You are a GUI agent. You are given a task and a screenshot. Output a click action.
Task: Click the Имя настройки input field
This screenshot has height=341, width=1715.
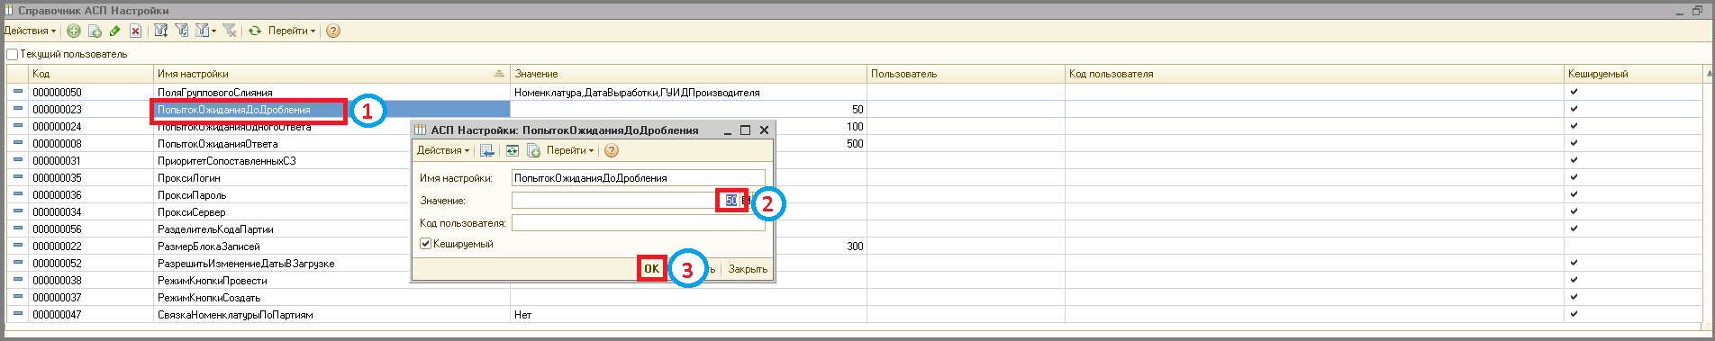pos(638,178)
